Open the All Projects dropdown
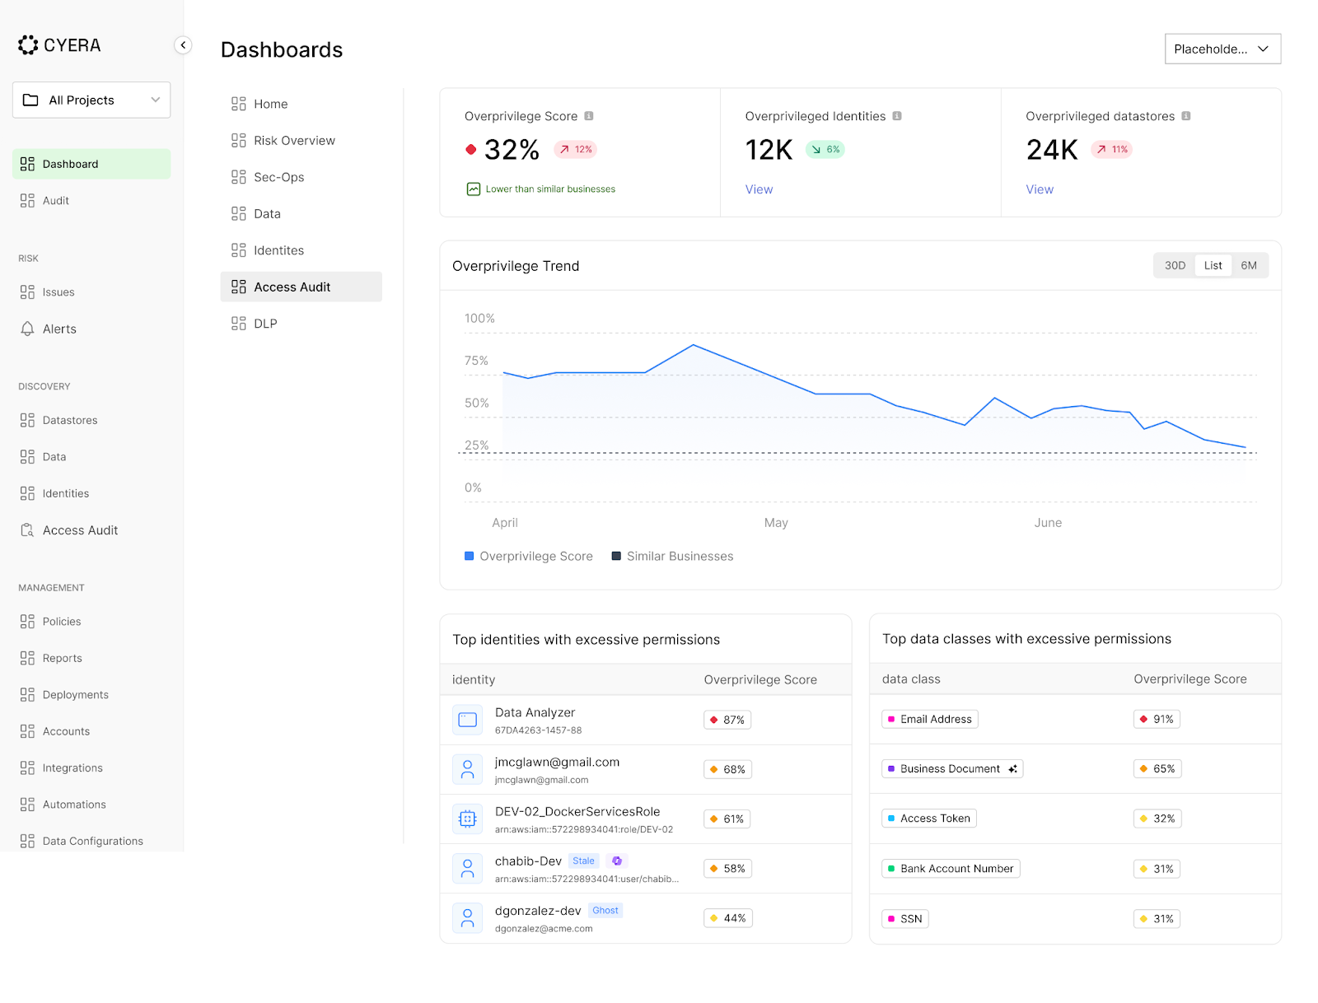The height and width of the screenshot is (1003, 1318). tap(91, 100)
